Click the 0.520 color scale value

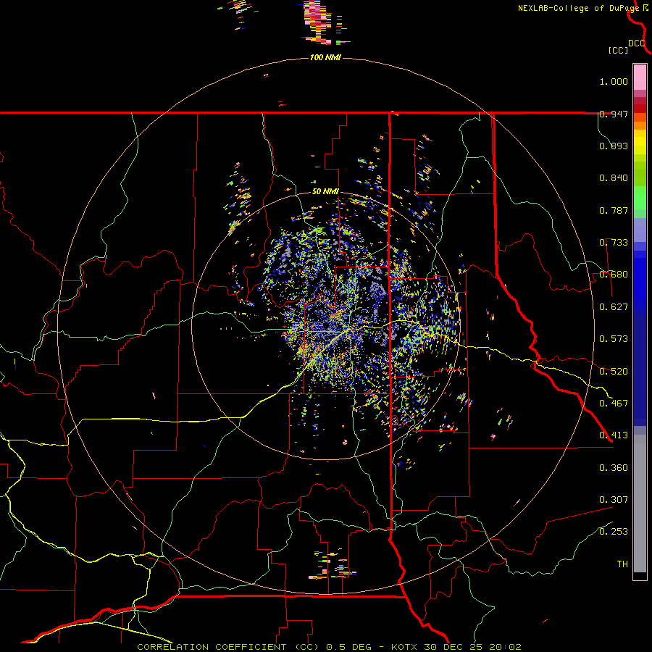614,372
